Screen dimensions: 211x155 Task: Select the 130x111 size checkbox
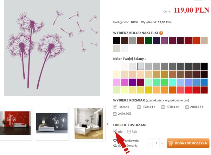[x=139, y=107]
